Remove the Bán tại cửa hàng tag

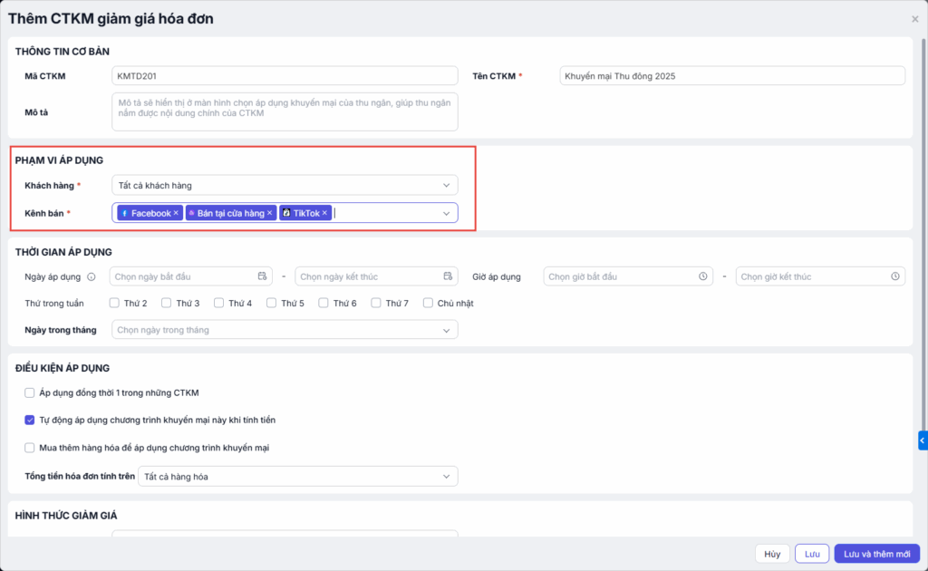point(270,213)
